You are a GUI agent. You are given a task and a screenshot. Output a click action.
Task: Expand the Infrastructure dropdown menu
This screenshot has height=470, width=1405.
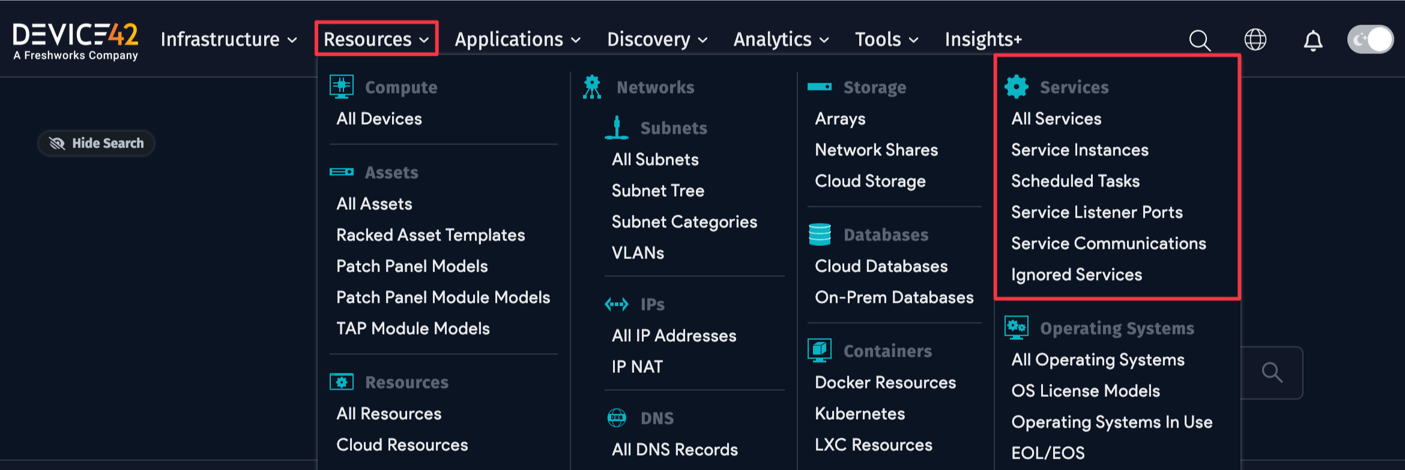pos(229,40)
